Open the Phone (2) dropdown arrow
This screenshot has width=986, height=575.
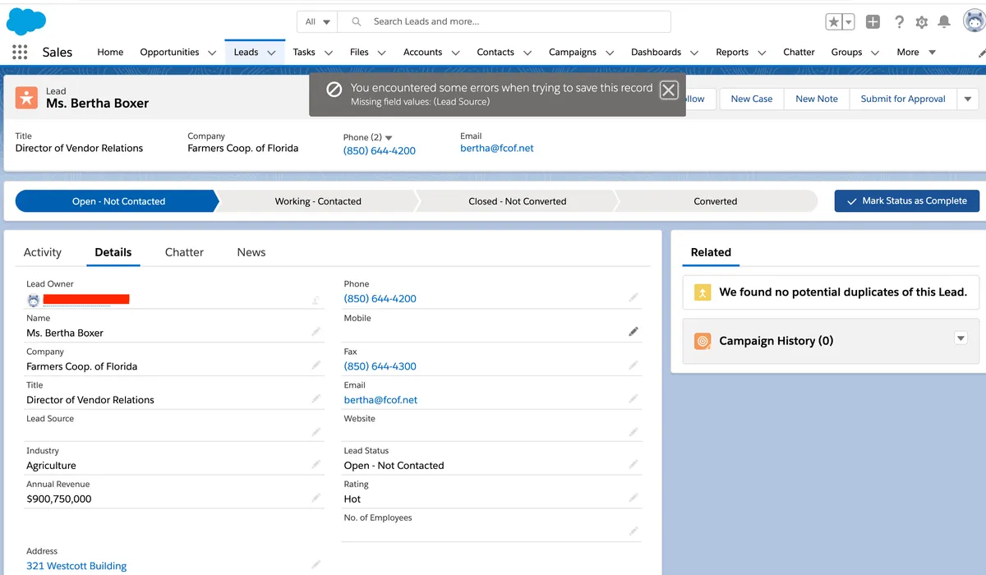[x=389, y=137]
